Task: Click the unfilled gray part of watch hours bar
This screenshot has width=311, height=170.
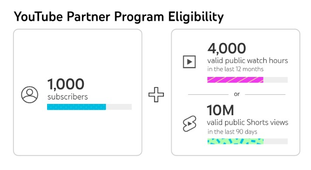Action: (x=276, y=80)
